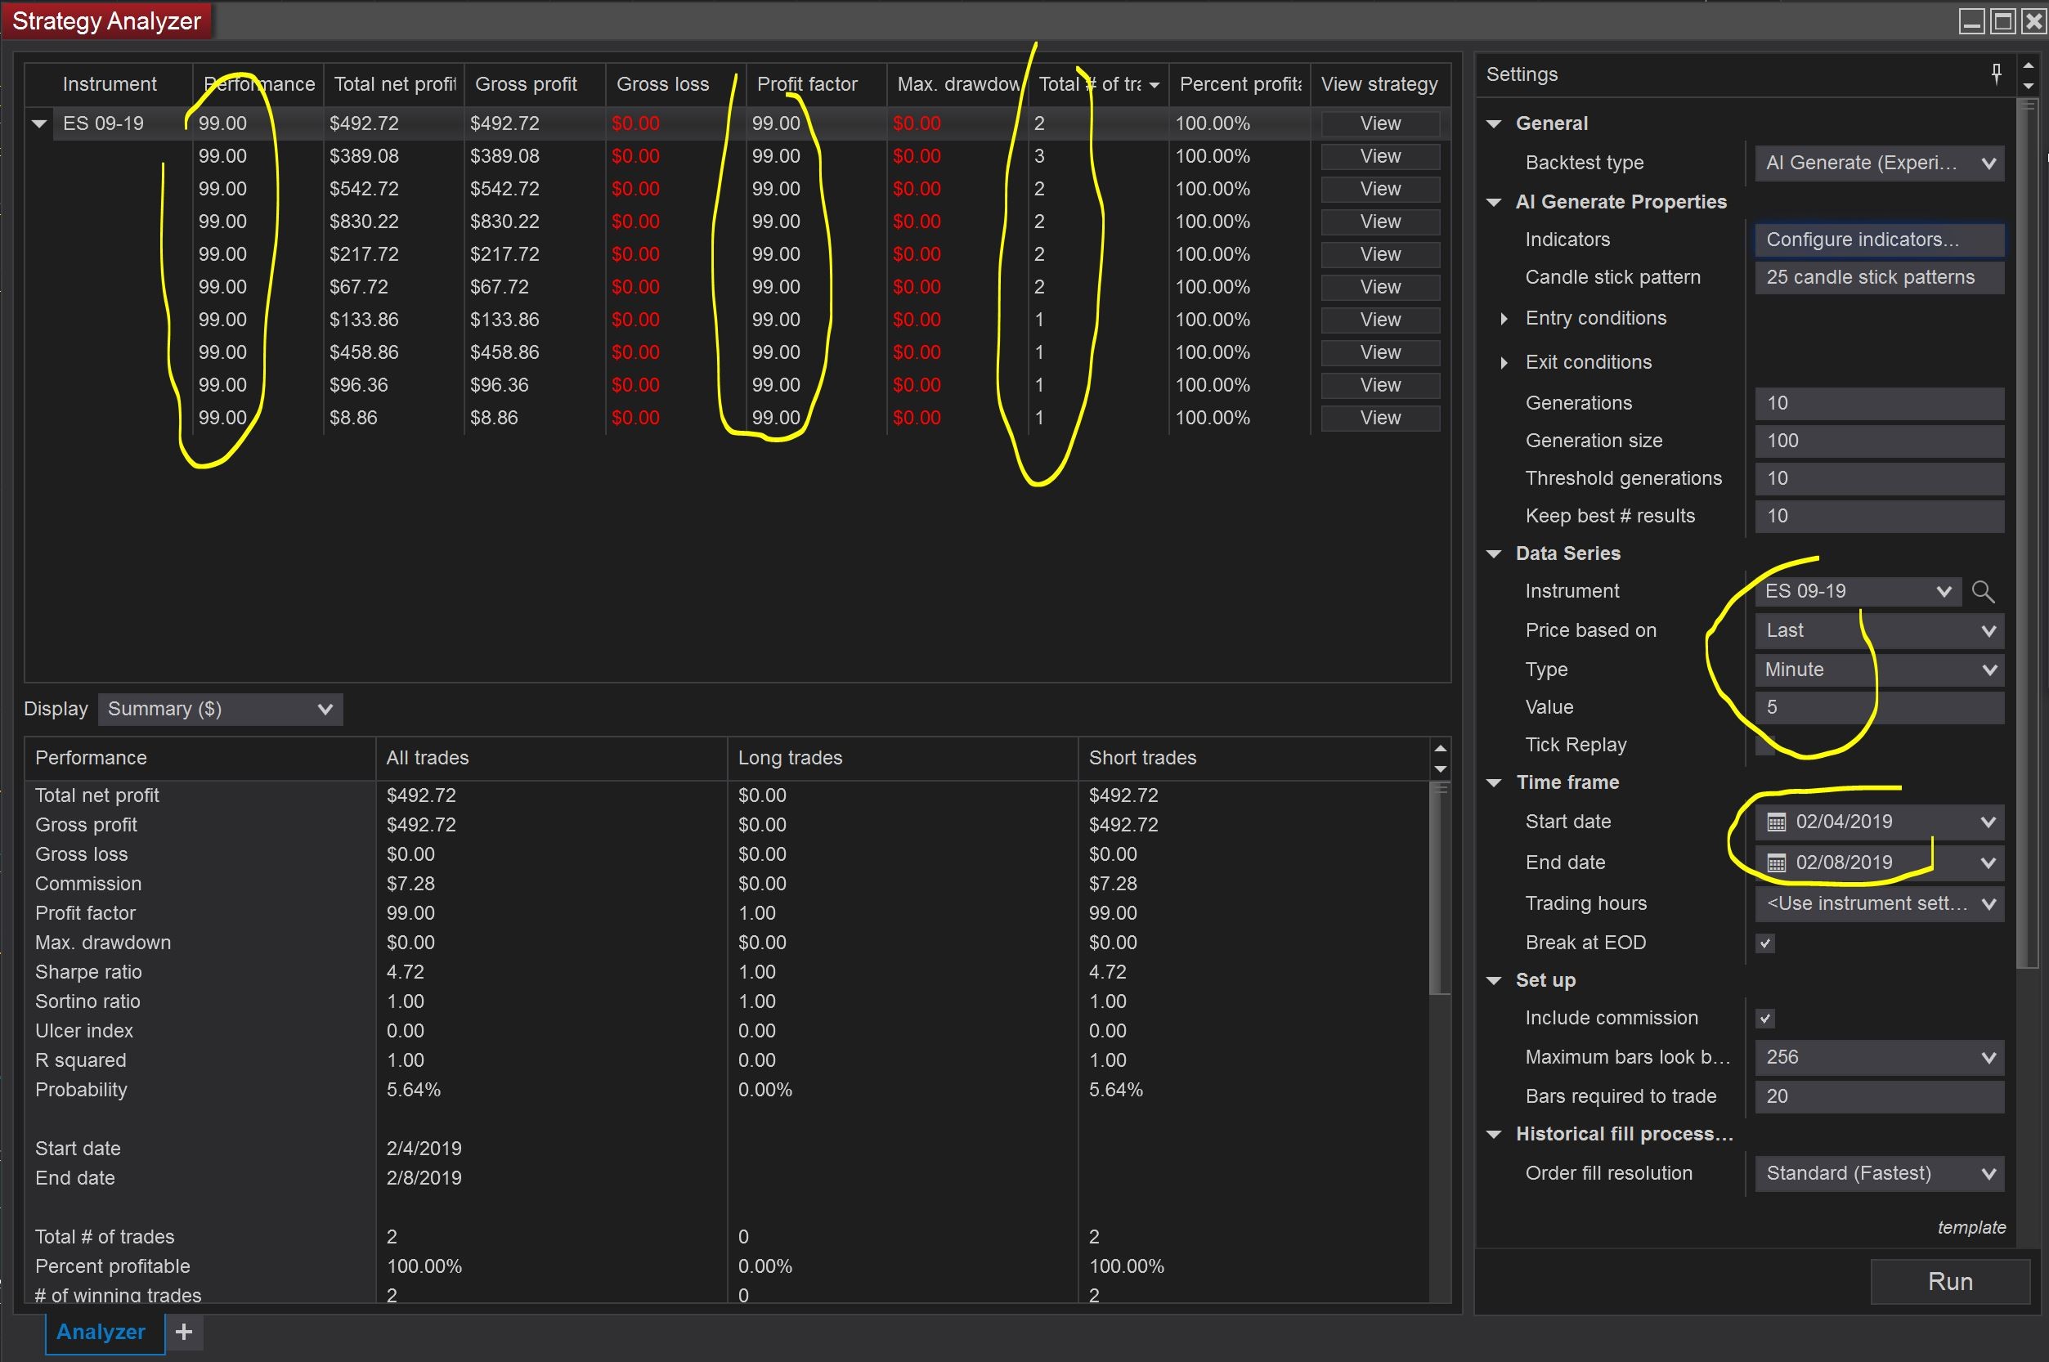
Task: Open the Display Summary ($) dropdown
Action: click(220, 710)
